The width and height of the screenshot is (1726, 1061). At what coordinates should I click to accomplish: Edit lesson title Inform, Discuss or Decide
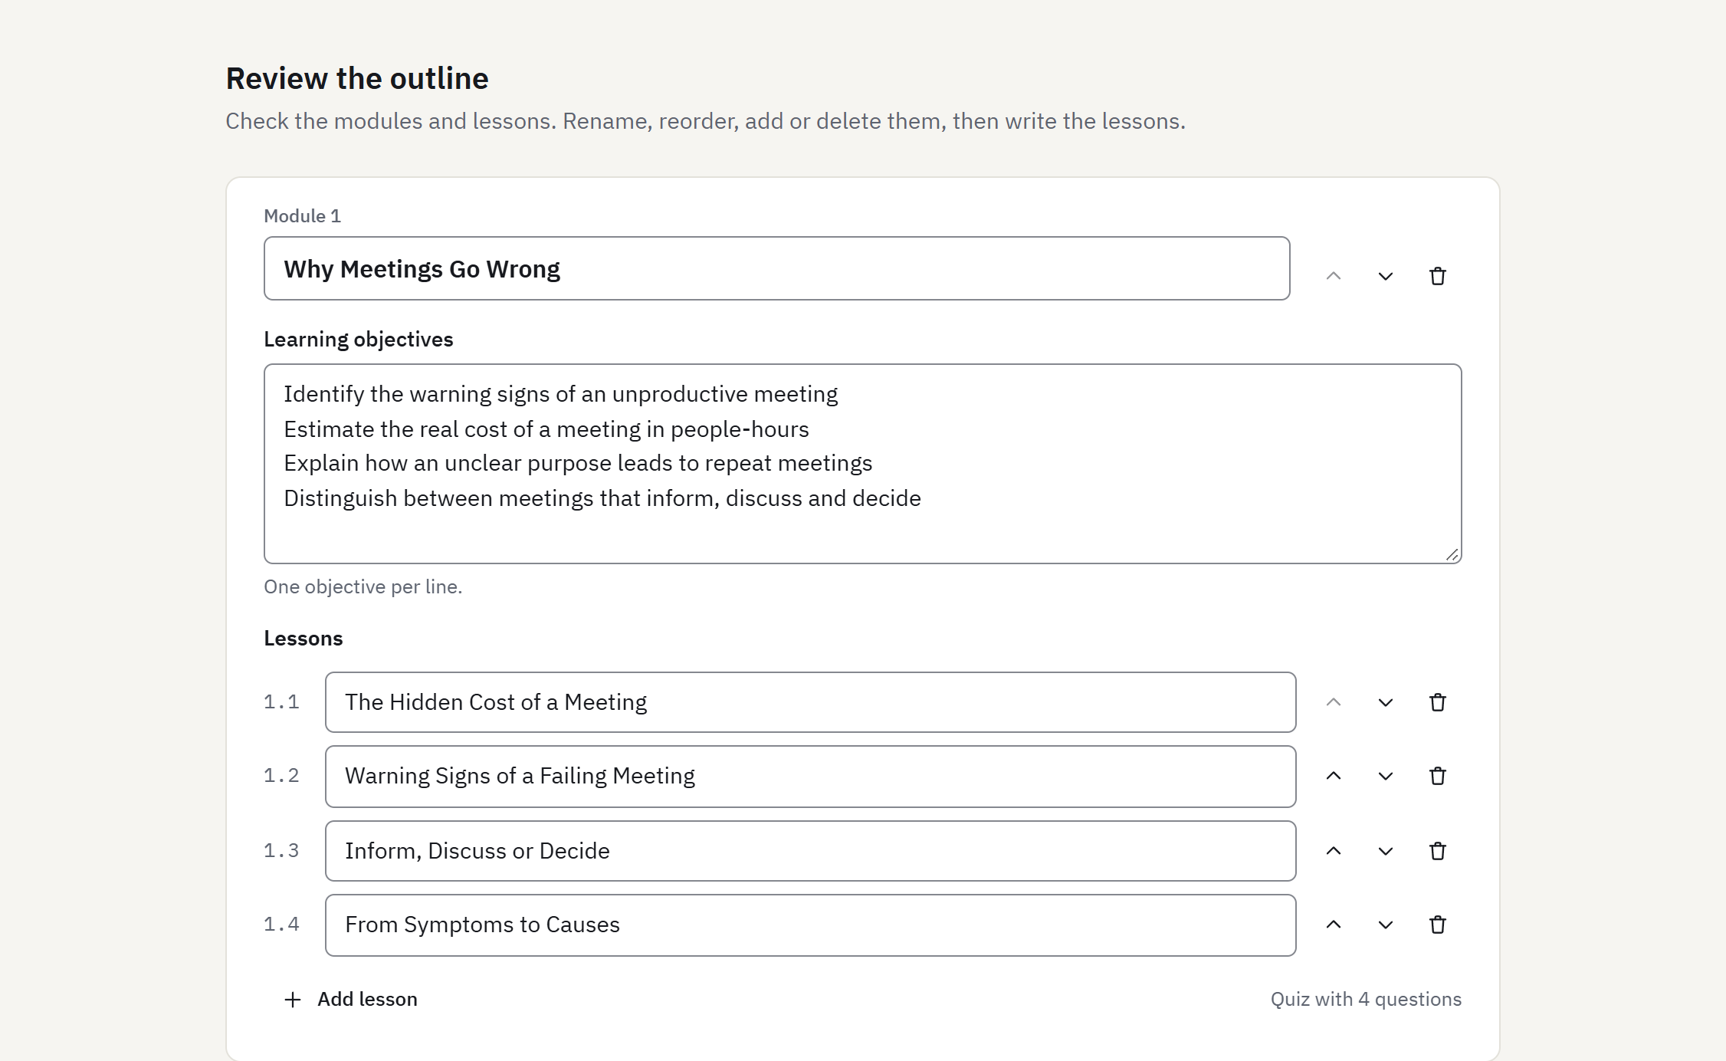[811, 851]
